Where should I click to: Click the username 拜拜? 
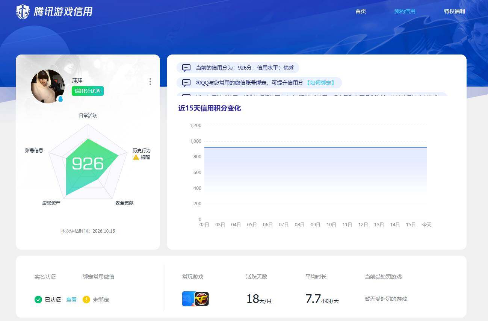tap(77, 80)
